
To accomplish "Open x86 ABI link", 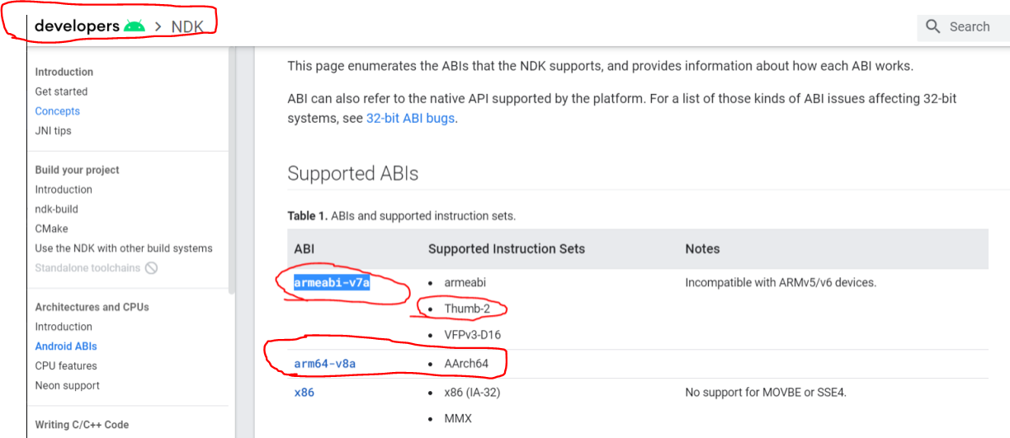I will [x=304, y=392].
